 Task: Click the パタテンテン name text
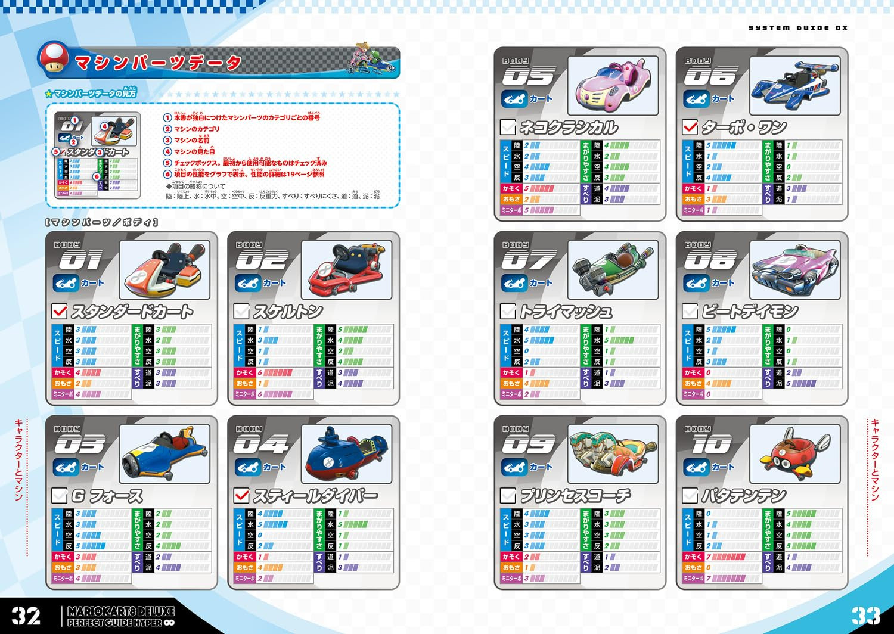[x=744, y=495]
